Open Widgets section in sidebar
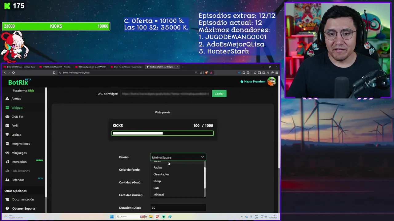This screenshot has width=394, height=221. point(17,107)
